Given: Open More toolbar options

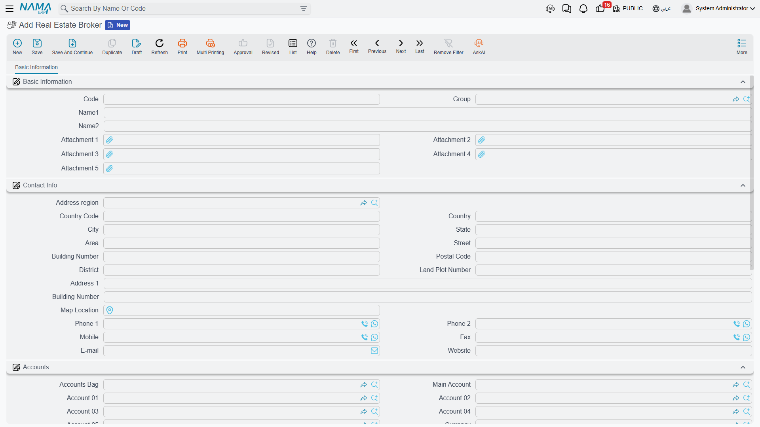Looking at the screenshot, I should (x=742, y=47).
